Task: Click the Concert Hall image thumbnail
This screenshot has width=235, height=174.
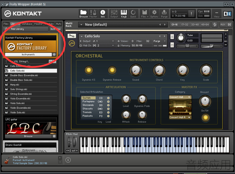Action: [x=180, y=107]
